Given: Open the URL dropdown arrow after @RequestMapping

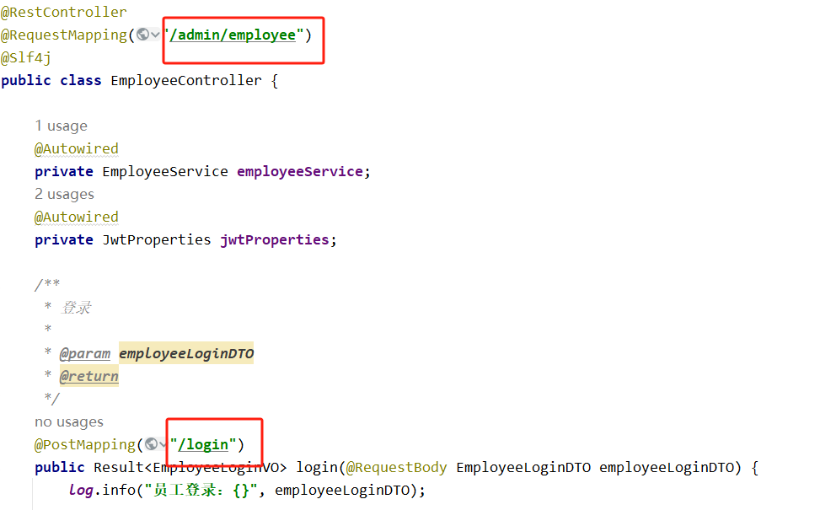Looking at the screenshot, I should click(x=156, y=35).
